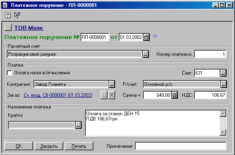Click the empty Кратко field

pyautogui.click(x=41, y=125)
